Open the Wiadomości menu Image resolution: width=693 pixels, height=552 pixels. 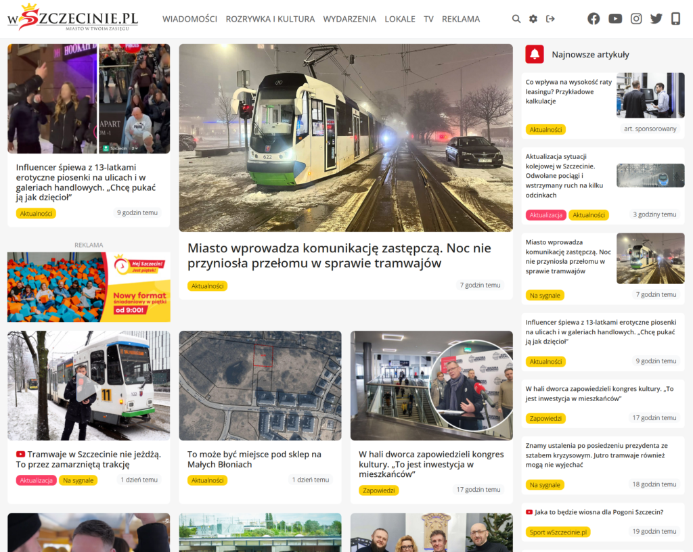pos(189,19)
